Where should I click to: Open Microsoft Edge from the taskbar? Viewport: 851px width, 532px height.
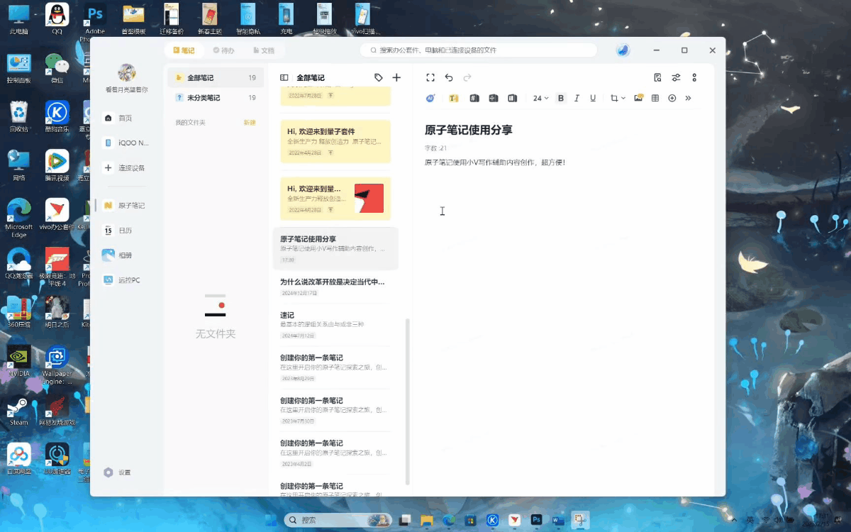[449, 520]
